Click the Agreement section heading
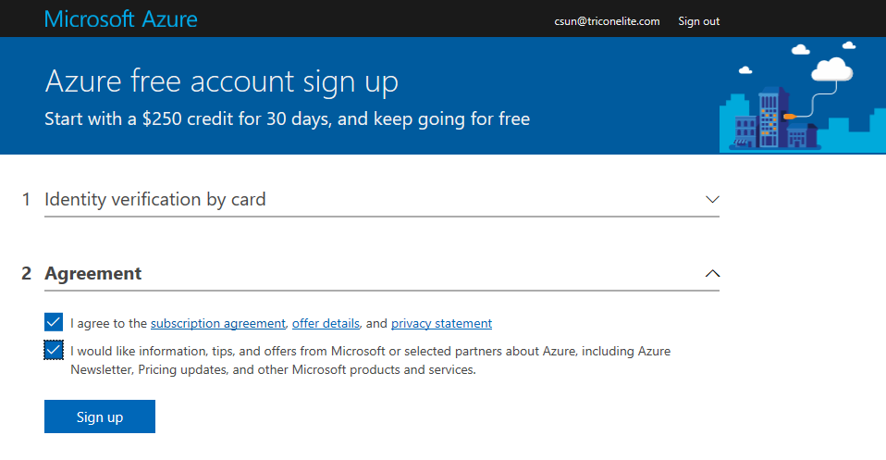The image size is (886, 460). (93, 273)
